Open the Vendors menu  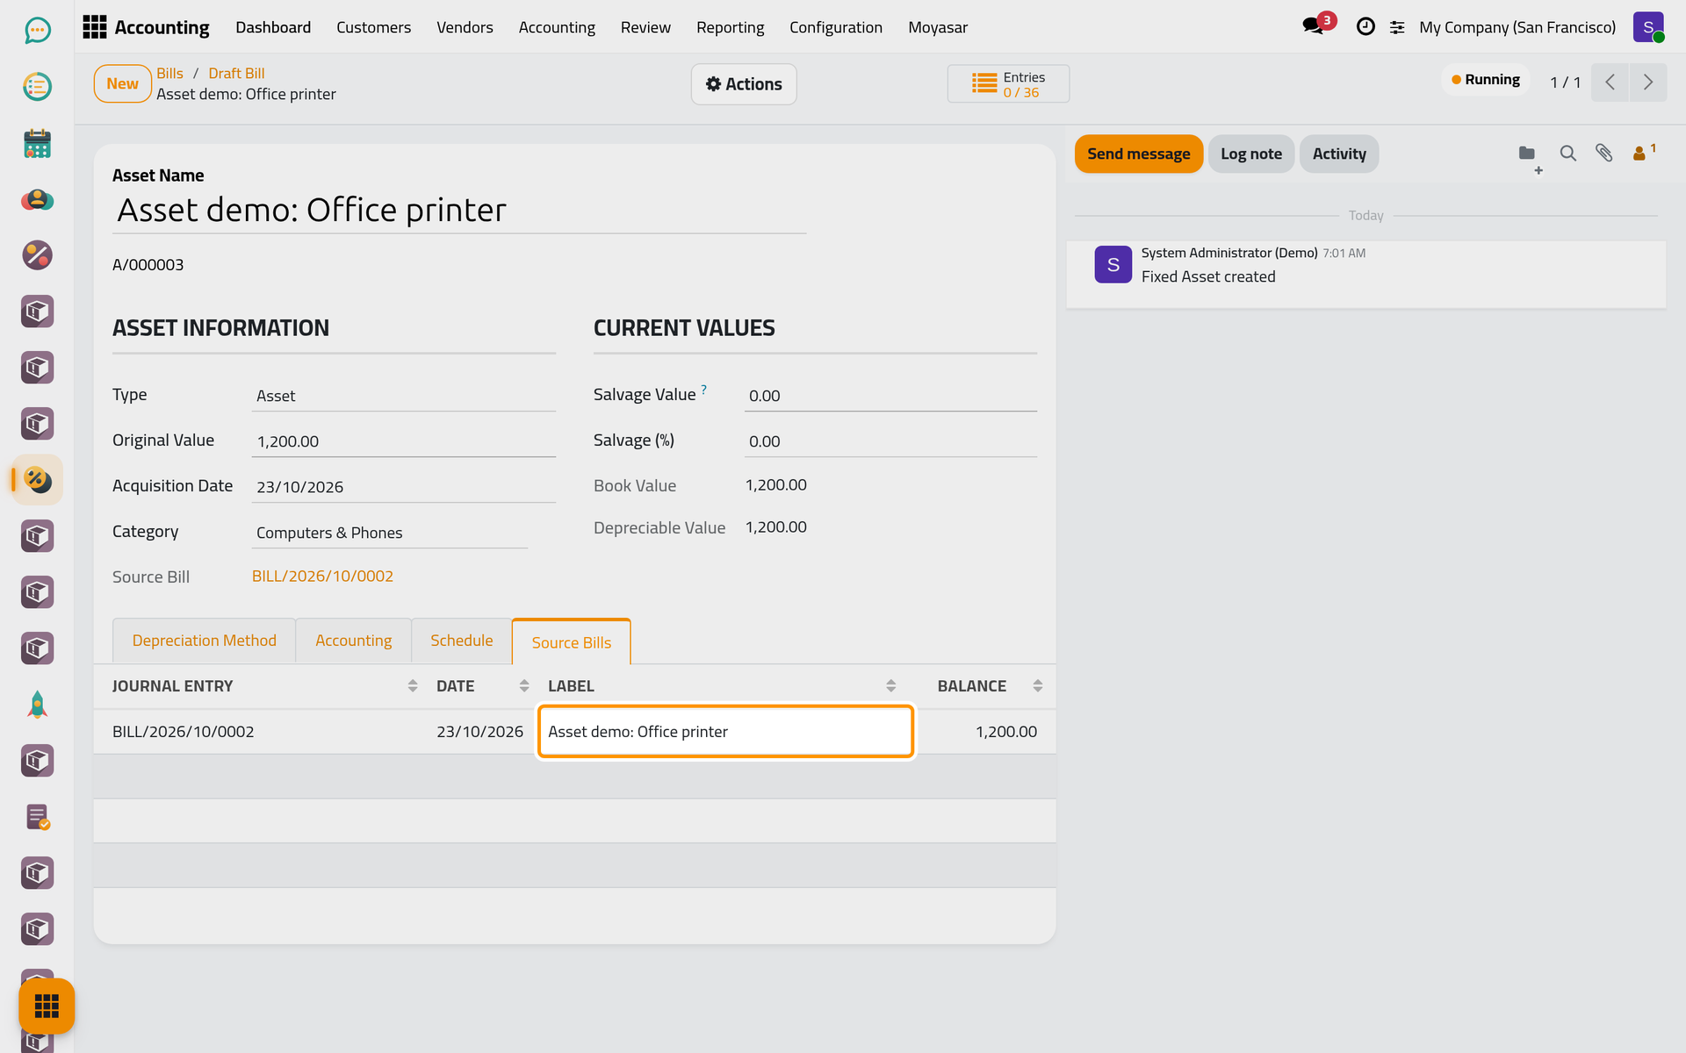[465, 27]
